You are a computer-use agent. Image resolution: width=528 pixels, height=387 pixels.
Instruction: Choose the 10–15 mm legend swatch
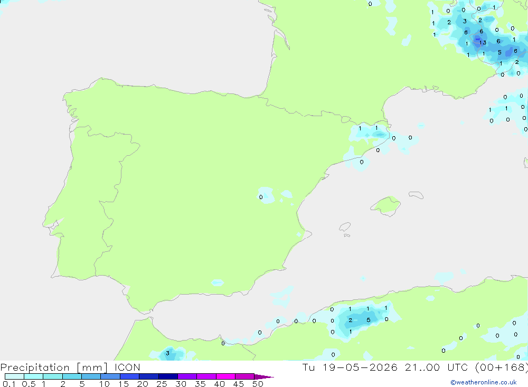pos(110,376)
